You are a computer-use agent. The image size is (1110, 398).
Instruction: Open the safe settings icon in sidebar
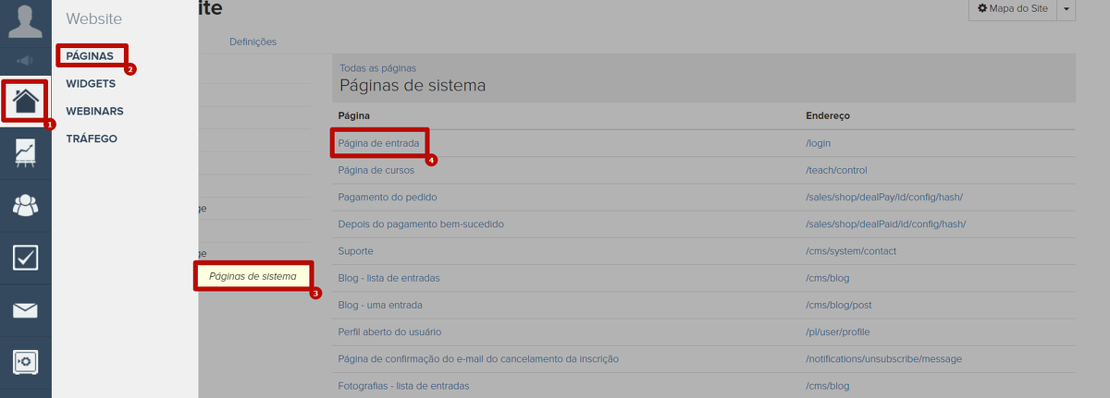25,362
